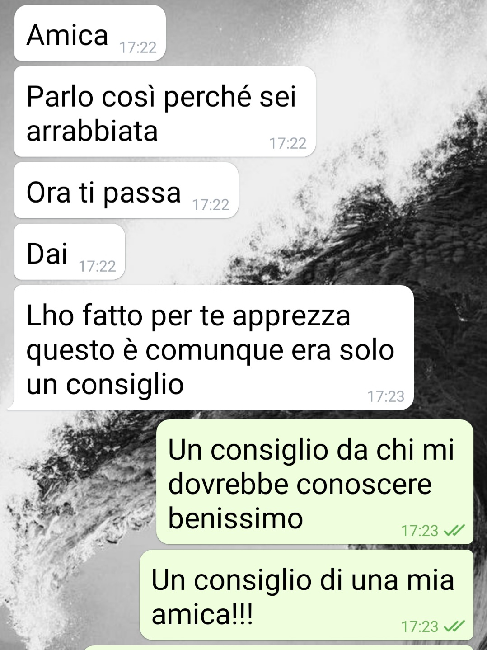Tap the 17:22 timestamp next to 'Ora ti passa'
The height and width of the screenshot is (650, 487).
coord(211,205)
